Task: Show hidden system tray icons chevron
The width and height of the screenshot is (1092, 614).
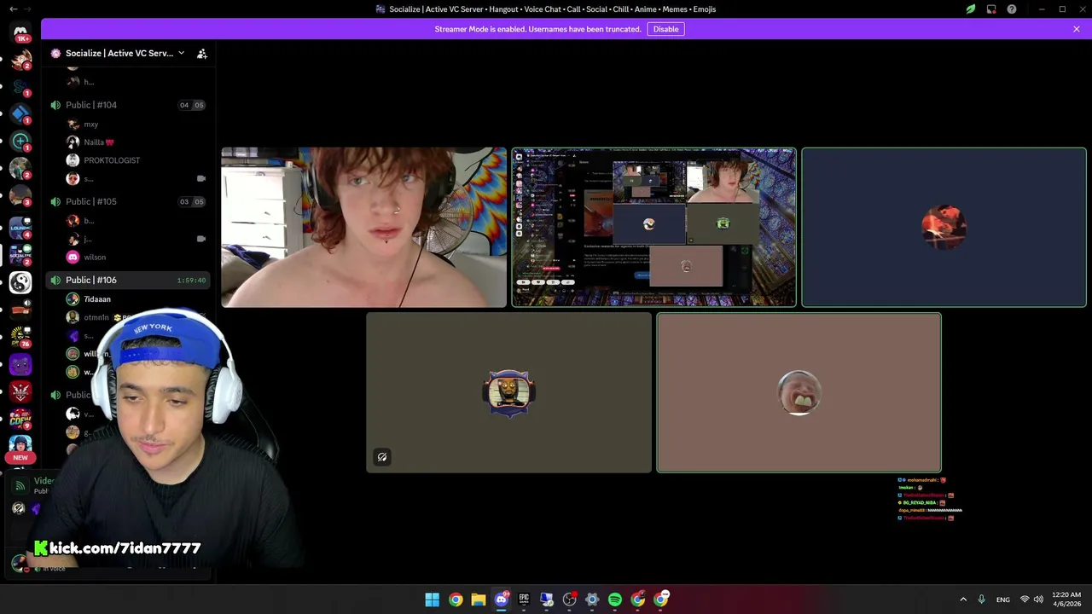Action: tap(963, 600)
